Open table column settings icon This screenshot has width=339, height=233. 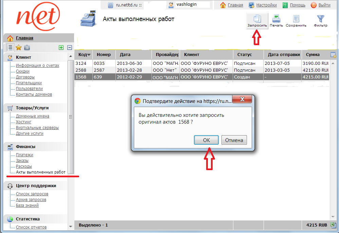pyautogui.click(x=333, y=55)
